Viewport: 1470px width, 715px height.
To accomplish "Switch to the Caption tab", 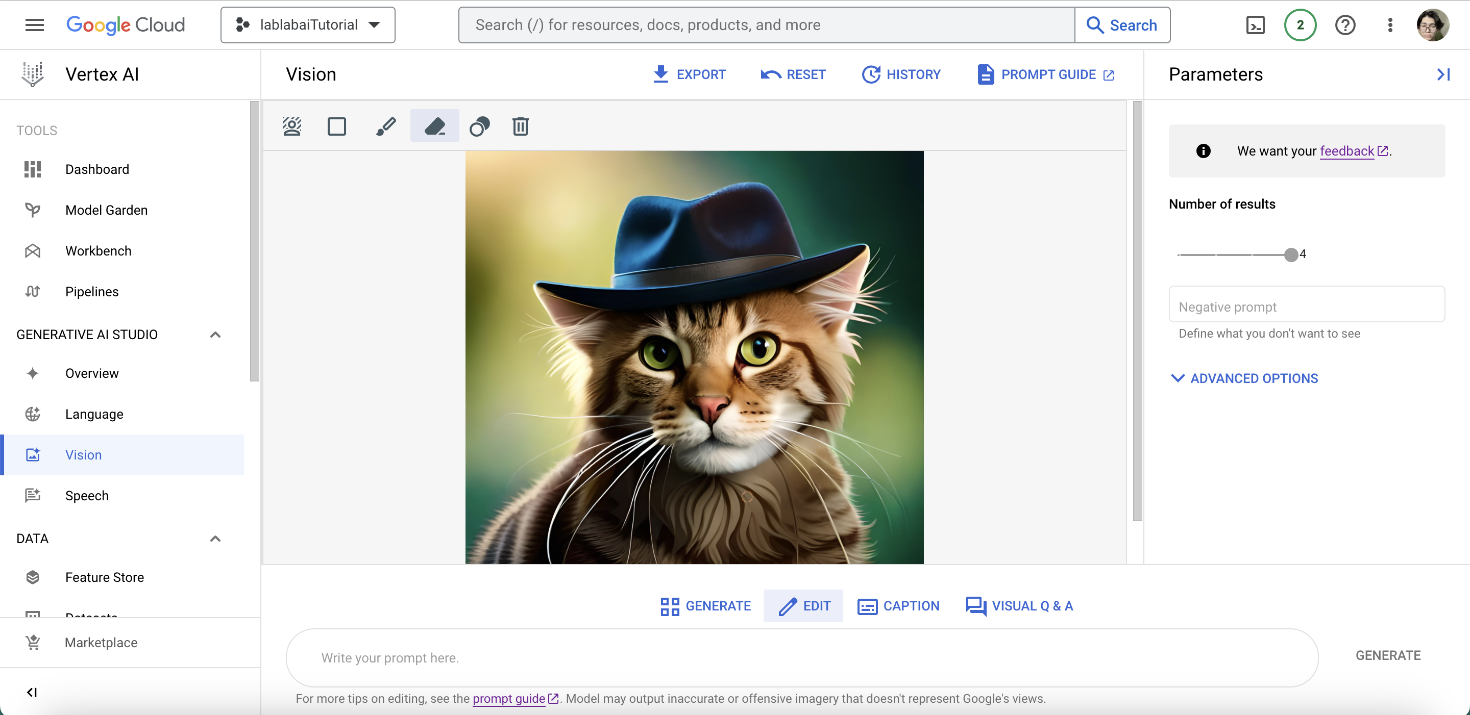I will (899, 606).
